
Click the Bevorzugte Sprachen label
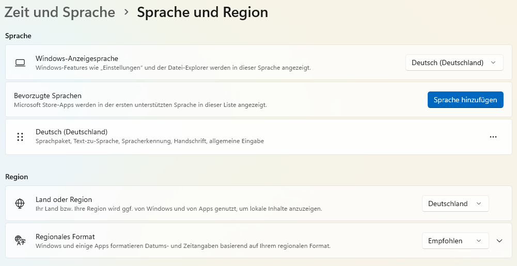click(48, 96)
